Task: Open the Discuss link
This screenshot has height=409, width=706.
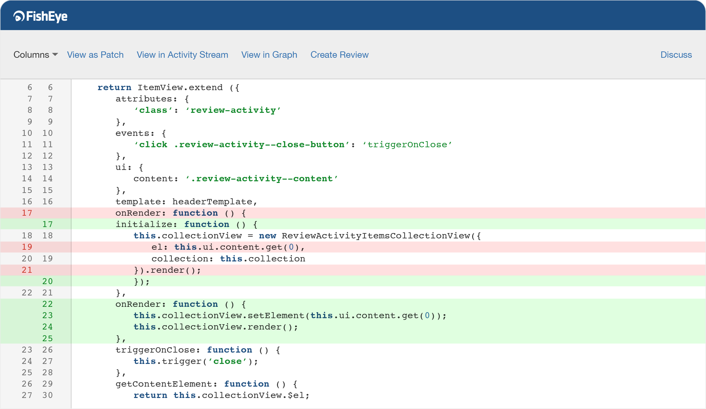Action: [676, 55]
